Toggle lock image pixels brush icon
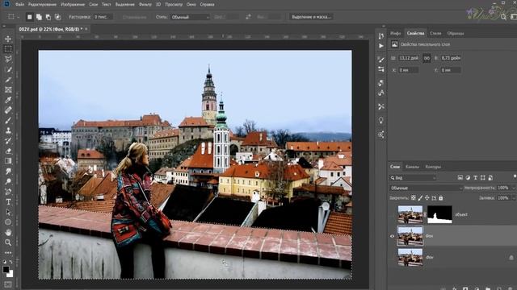 420,198
